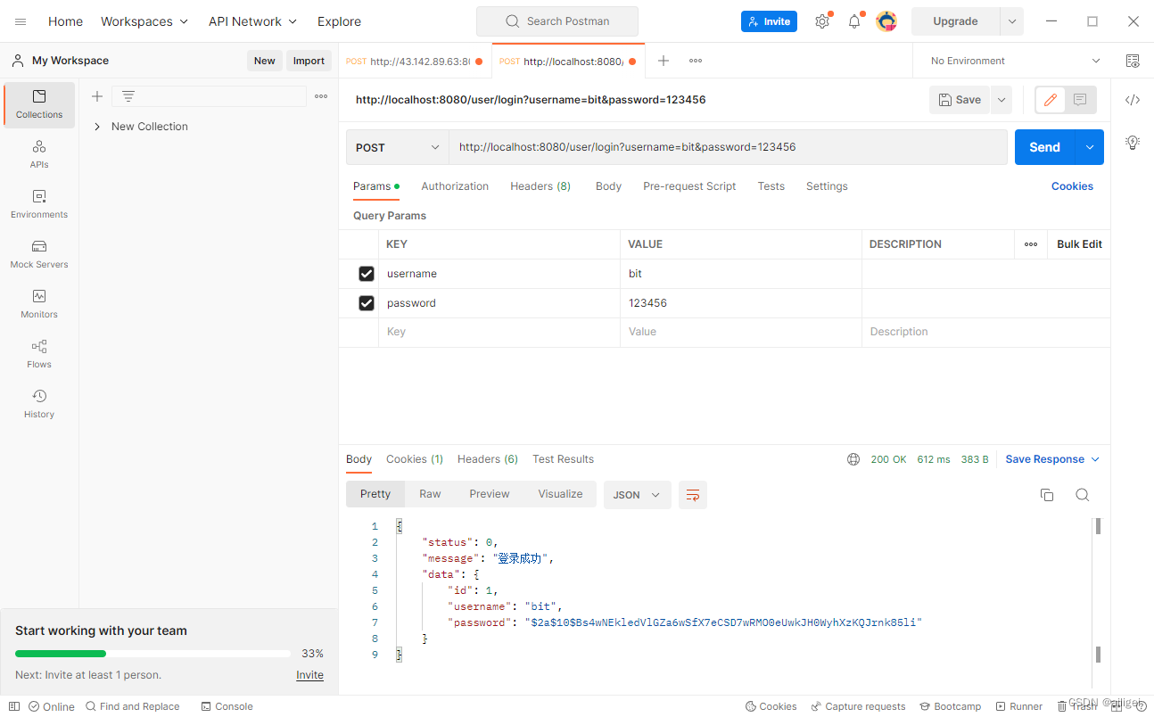Change the JSON response format dropdown
The image size is (1154, 717).
tap(638, 495)
